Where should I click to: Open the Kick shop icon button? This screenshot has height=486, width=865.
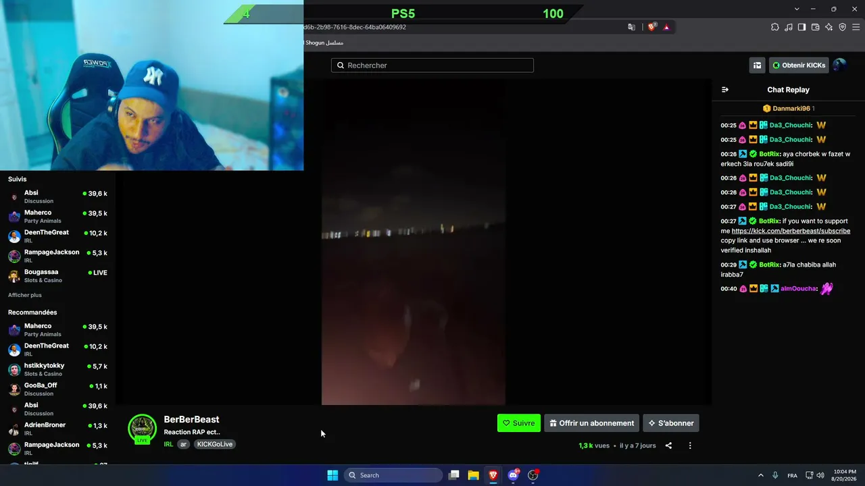point(757,65)
